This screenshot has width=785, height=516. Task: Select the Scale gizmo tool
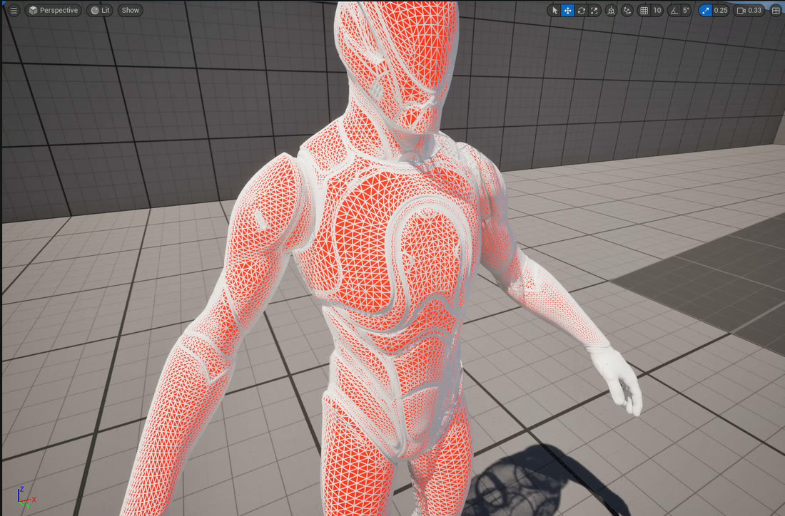(594, 10)
